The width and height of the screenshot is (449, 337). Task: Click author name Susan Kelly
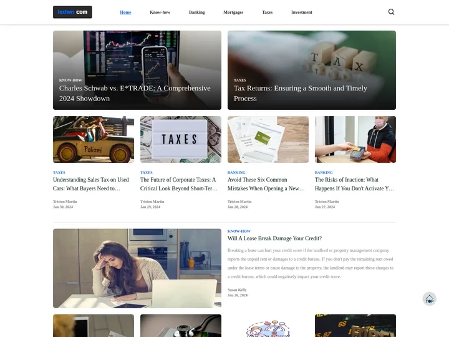237,290
